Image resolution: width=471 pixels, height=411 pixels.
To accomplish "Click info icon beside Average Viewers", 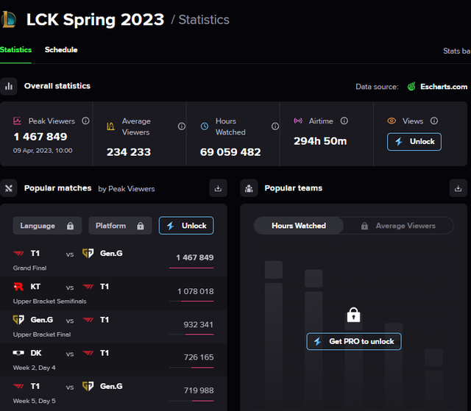I will point(181,126).
